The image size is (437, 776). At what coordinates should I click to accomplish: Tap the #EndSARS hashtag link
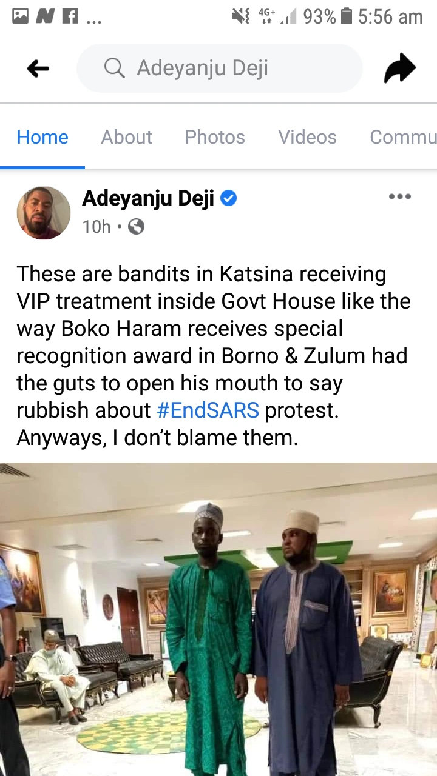coord(208,410)
